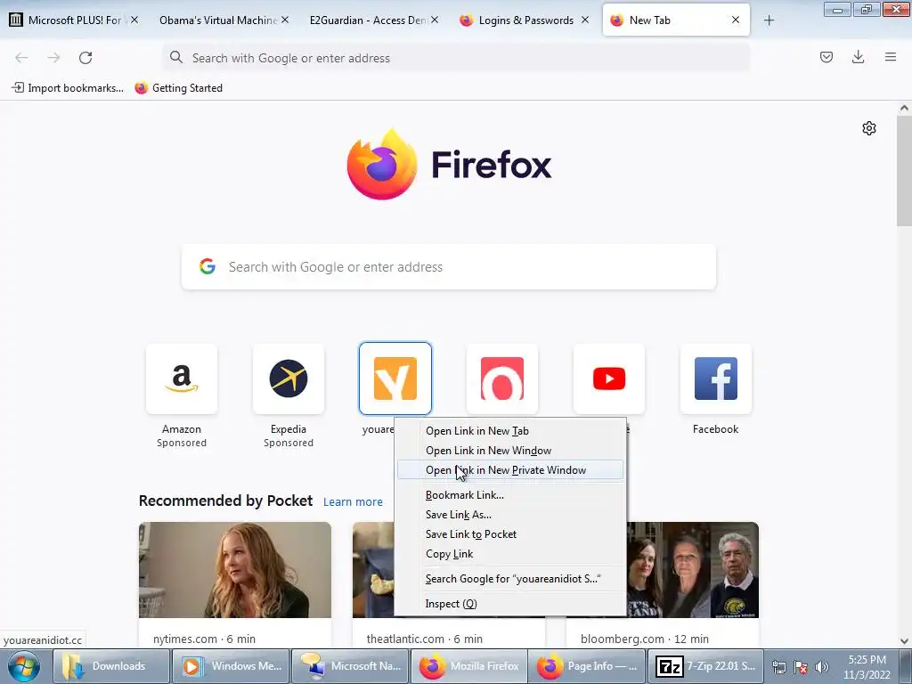Open the red circle logo shortcut tile
Image resolution: width=912 pixels, height=684 pixels.
[x=502, y=379]
